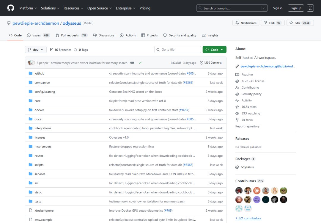Expand the Open Source menu
Screen dimensions: 321x223
tap(100, 8)
